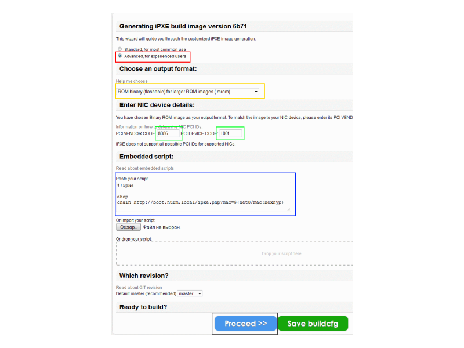Click the Файл не выбран file status text
Viewport: 464px width, 348px height.
click(x=162, y=227)
